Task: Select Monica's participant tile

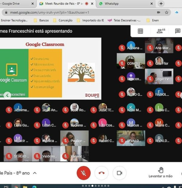Action: pos(46,138)
